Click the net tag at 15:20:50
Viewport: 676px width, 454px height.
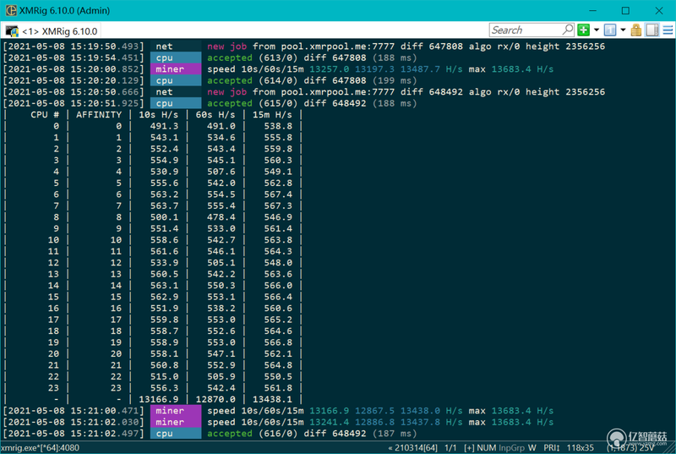coord(176,92)
